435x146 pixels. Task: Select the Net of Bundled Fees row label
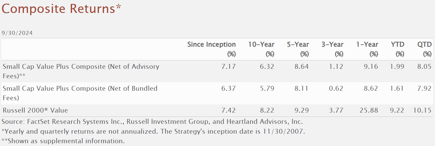click(80, 93)
